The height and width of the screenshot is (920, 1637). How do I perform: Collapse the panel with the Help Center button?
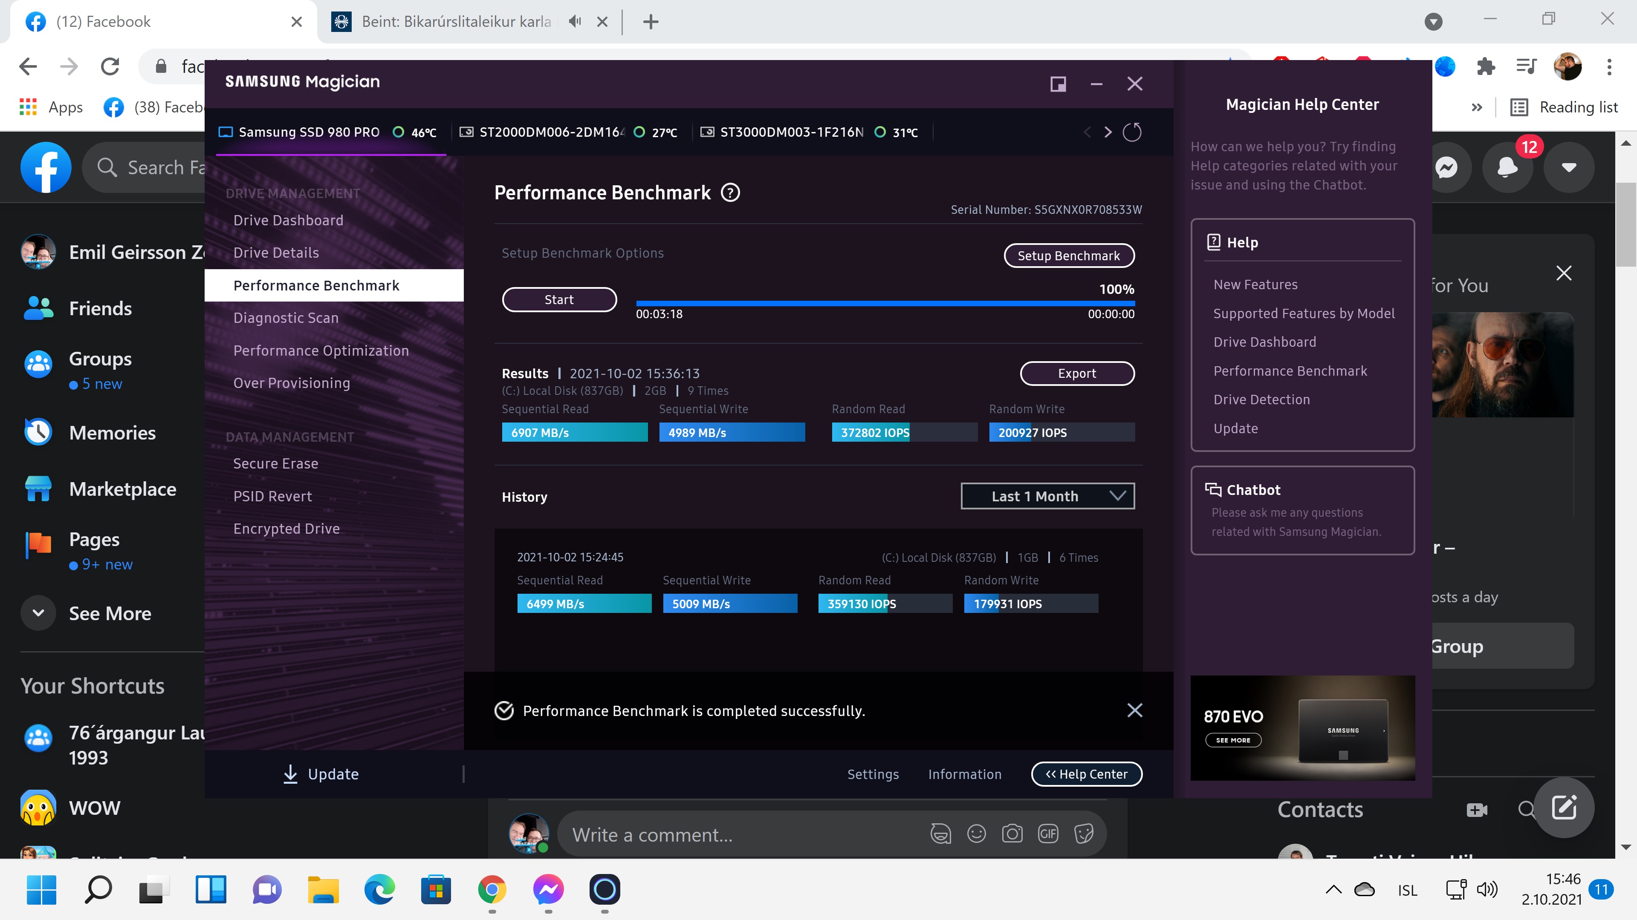[x=1086, y=773]
